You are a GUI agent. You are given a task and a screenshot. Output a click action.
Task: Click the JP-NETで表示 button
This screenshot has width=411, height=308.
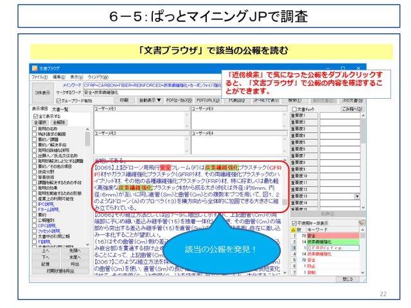click(x=266, y=100)
